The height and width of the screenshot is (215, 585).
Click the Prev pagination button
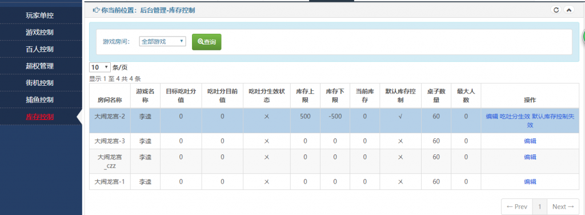click(x=516, y=207)
